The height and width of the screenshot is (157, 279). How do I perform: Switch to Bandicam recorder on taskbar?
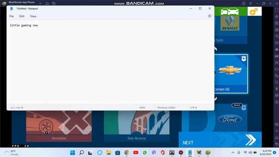[181, 153]
